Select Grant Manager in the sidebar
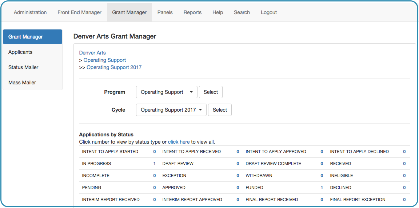 33,37
